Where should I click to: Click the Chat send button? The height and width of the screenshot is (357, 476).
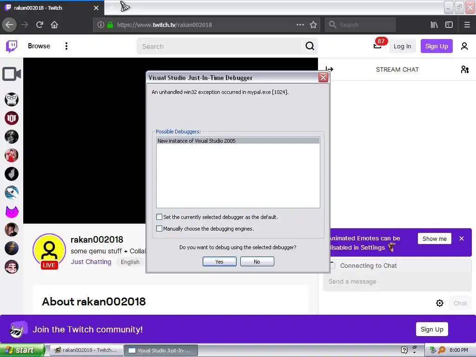point(460,303)
